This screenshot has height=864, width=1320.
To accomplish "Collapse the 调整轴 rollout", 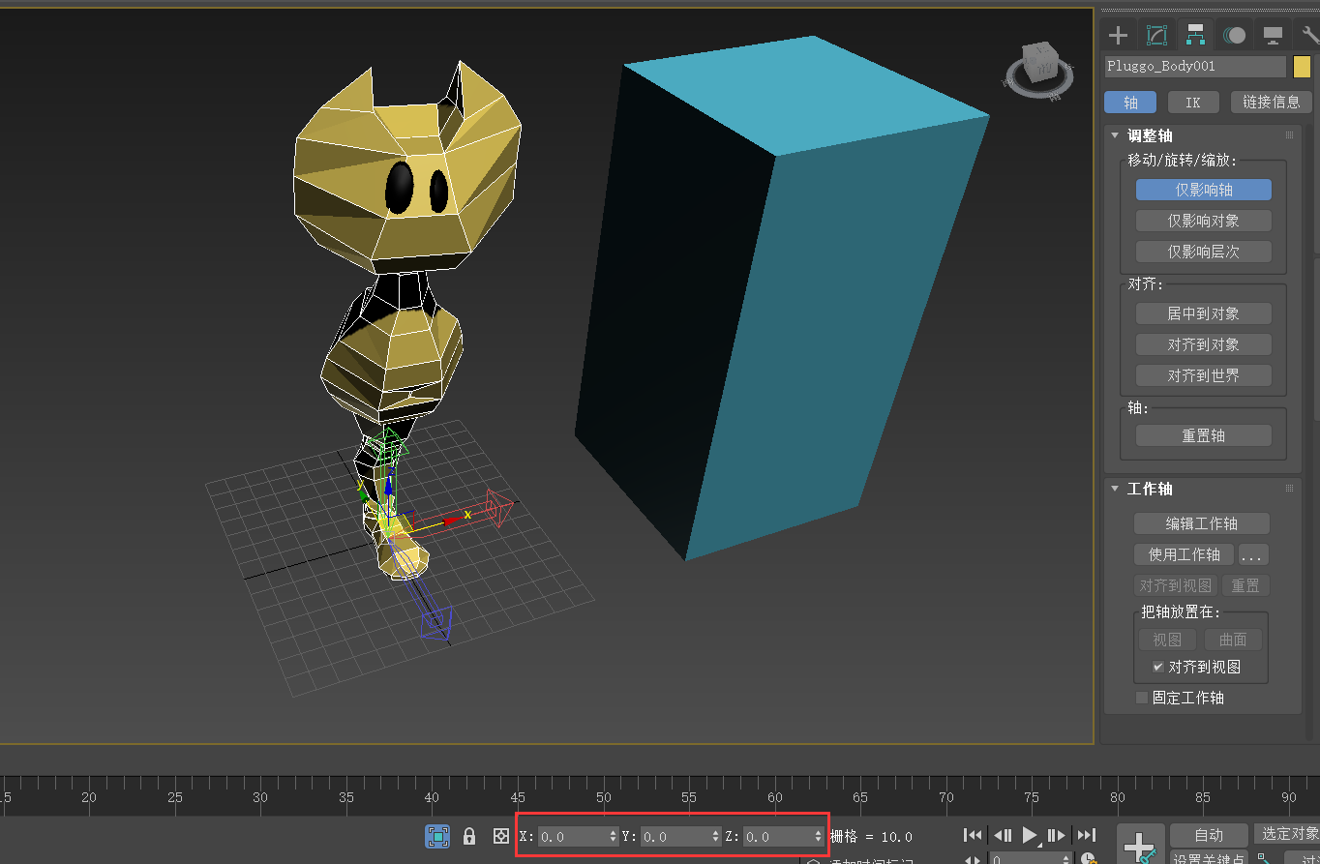I will (1114, 135).
